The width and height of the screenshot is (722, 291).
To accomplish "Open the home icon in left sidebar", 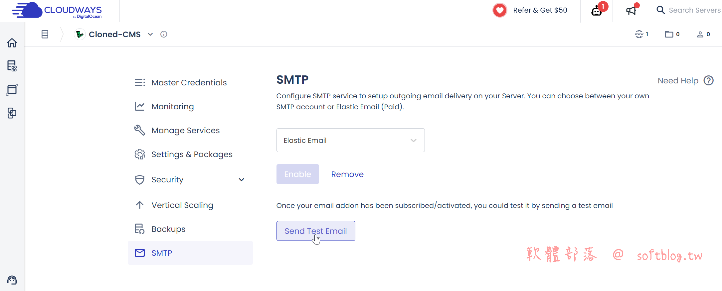I will pyautogui.click(x=12, y=43).
